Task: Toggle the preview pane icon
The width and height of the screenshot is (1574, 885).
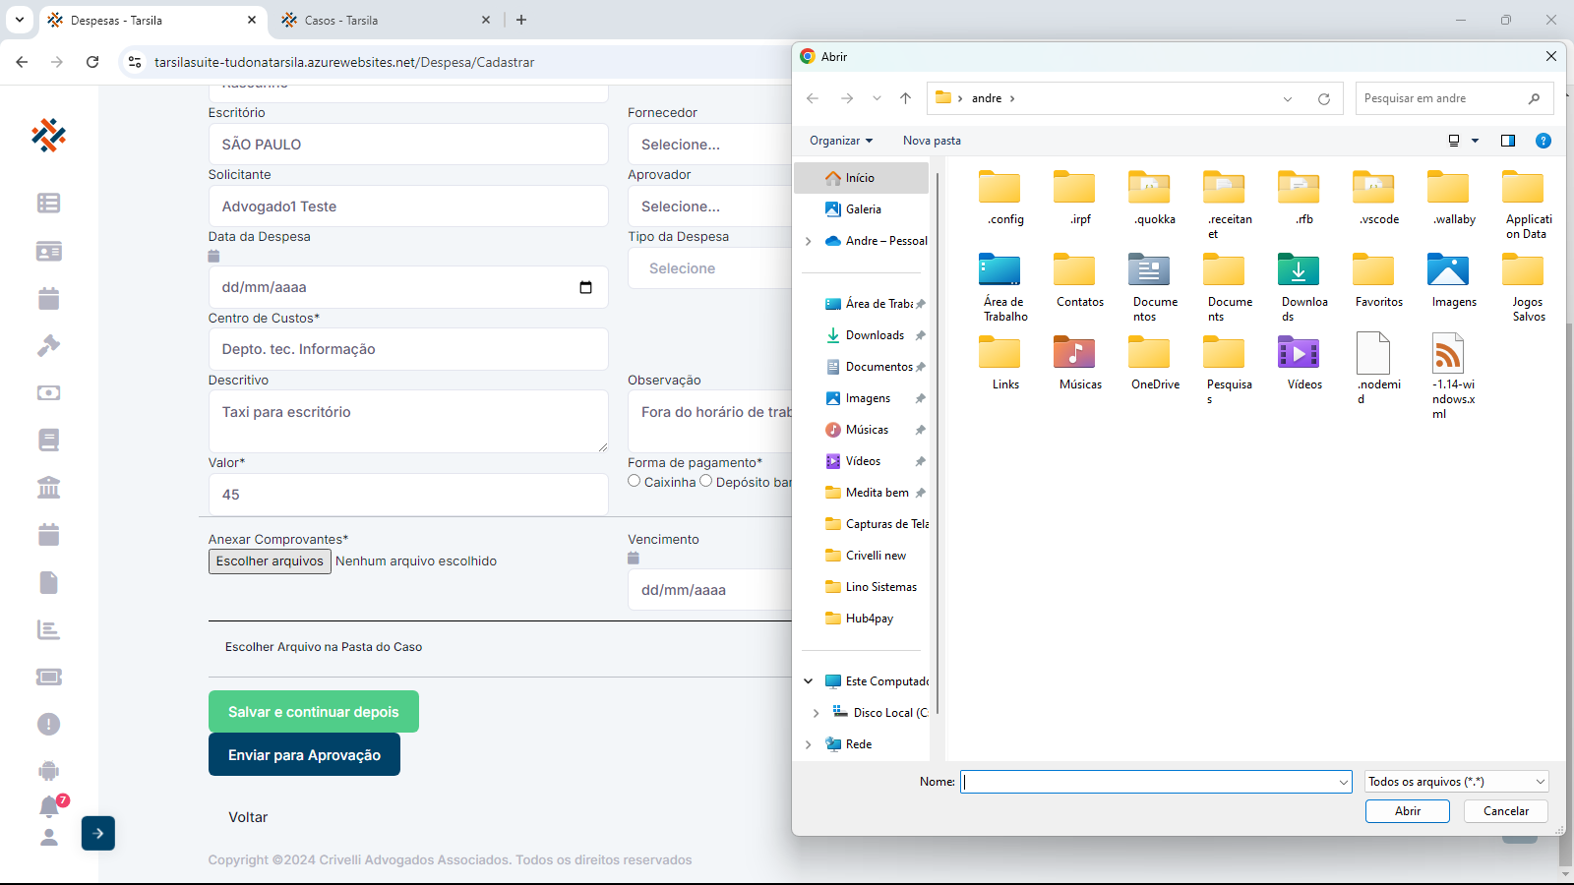Action: point(1507,141)
